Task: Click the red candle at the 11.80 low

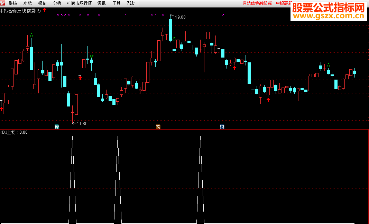Action: (73, 113)
